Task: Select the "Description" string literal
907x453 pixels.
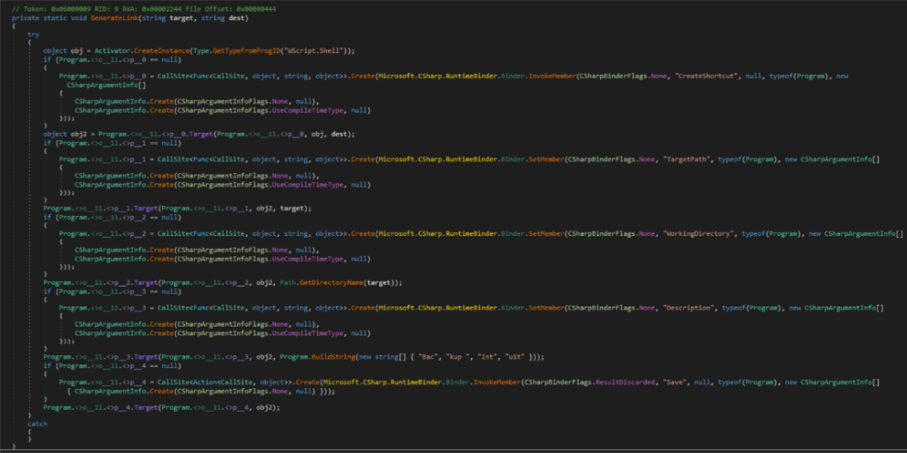Action: (x=688, y=308)
